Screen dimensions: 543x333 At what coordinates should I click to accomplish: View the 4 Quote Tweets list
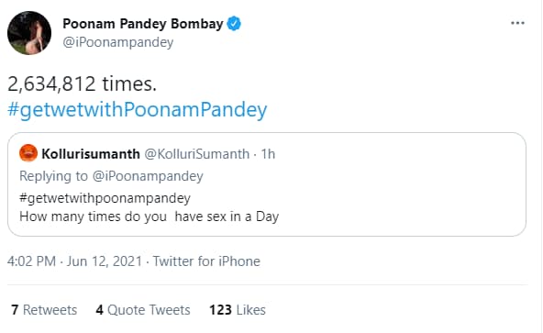point(143,310)
